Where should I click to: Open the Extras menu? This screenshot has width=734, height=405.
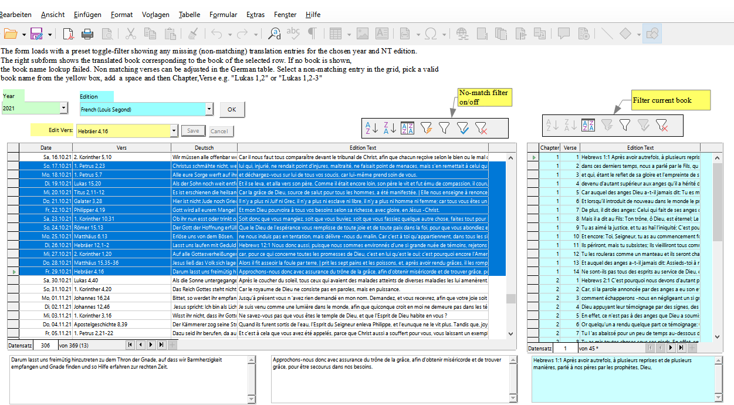click(255, 15)
